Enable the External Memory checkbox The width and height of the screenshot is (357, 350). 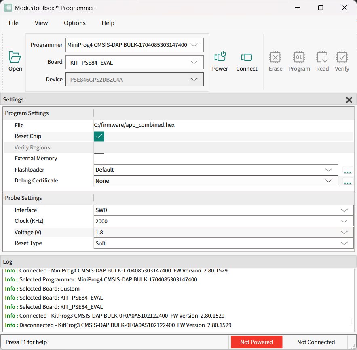[x=99, y=159]
